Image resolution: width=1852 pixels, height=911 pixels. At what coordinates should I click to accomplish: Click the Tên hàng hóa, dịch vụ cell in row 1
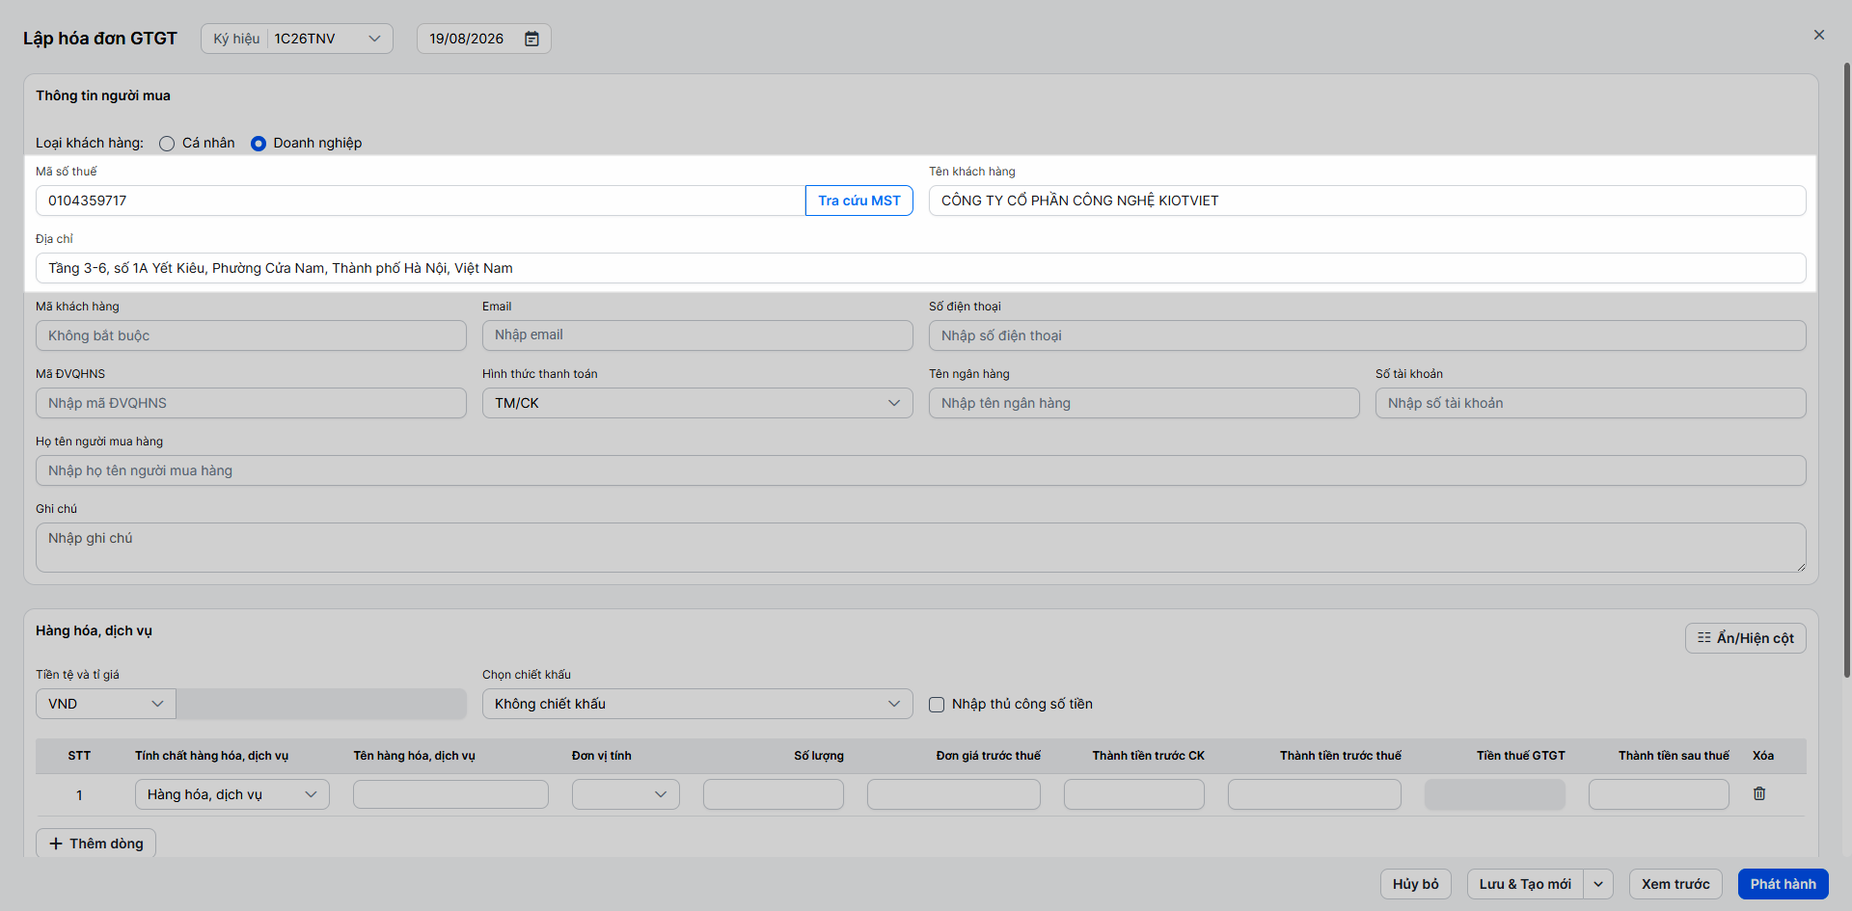click(450, 794)
